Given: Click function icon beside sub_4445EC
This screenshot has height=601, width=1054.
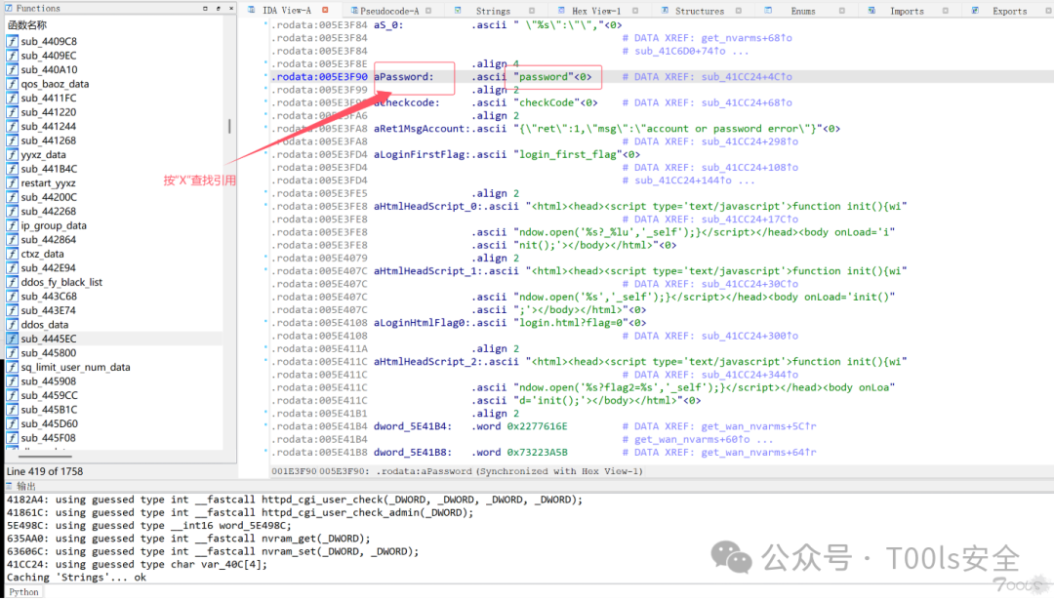Looking at the screenshot, I should pos(12,339).
